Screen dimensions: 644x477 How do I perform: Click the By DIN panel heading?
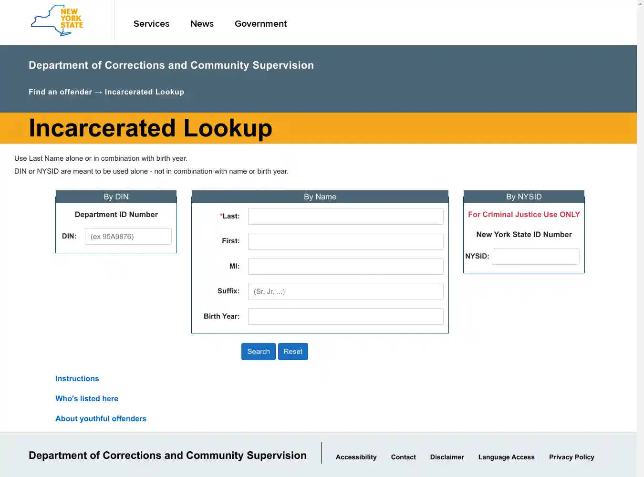[116, 197]
